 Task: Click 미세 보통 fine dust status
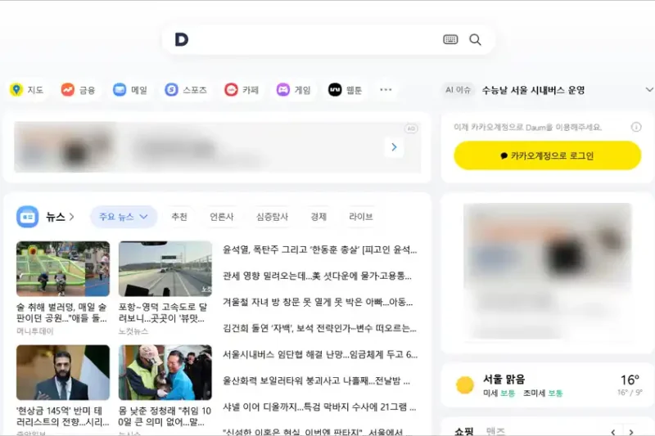pyautogui.click(x=499, y=393)
